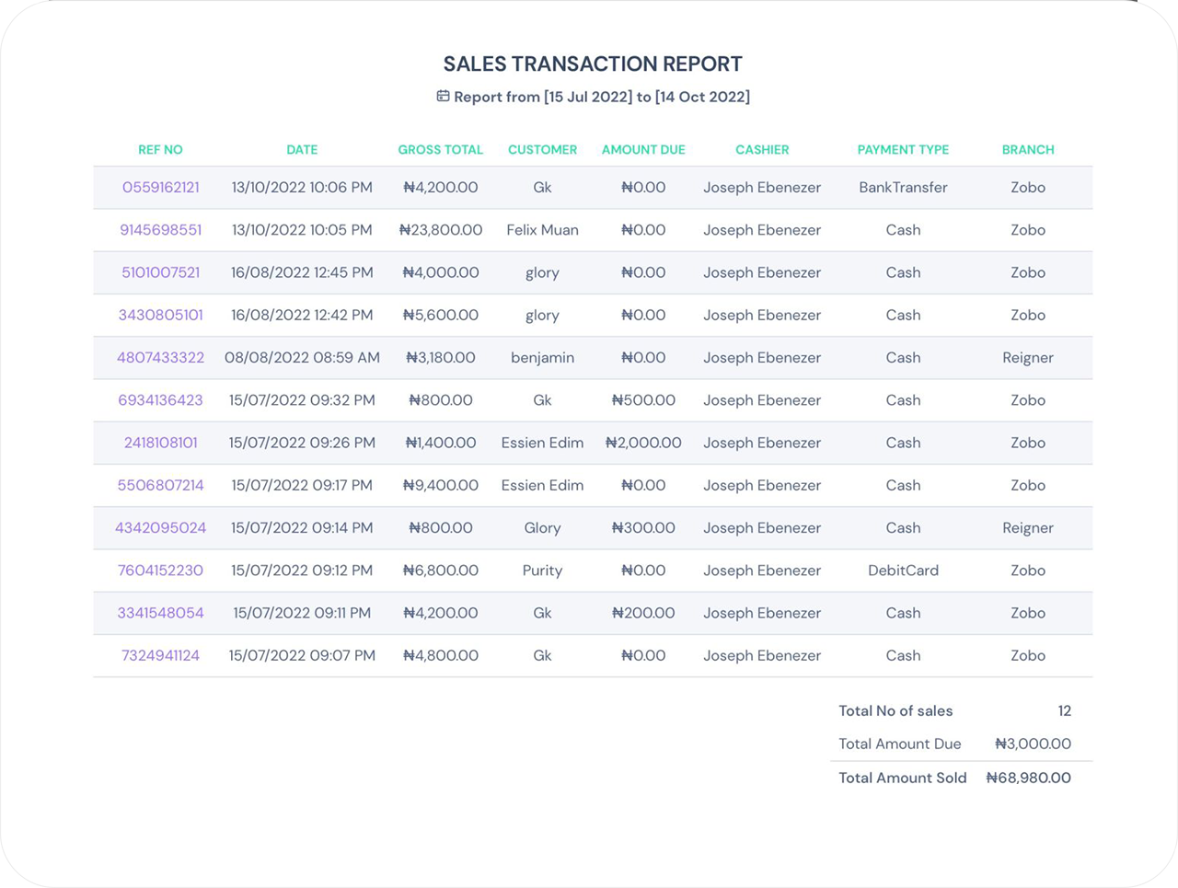The width and height of the screenshot is (1178, 888).
Task: Click the calendar icon beside report dates
Action: pyautogui.click(x=443, y=96)
